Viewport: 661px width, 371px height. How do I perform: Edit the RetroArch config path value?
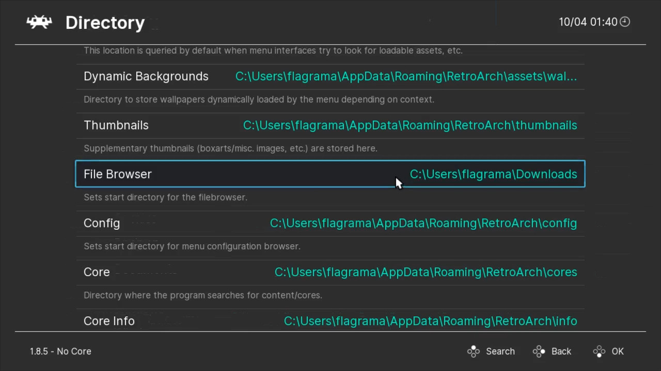click(423, 223)
